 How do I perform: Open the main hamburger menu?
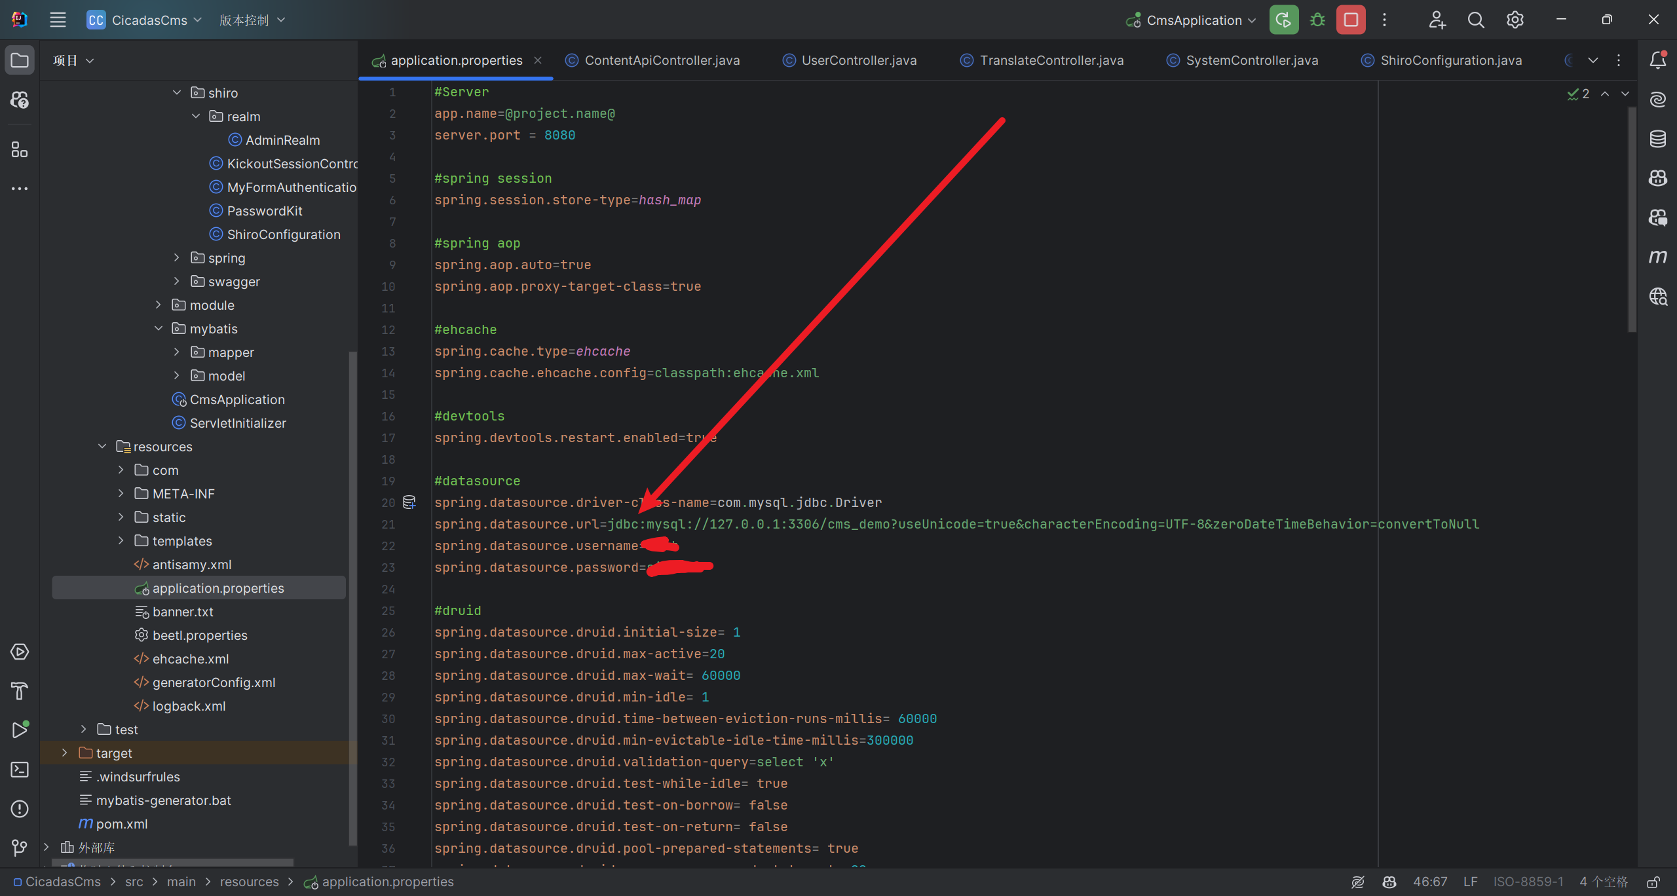pyautogui.click(x=58, y=20)
